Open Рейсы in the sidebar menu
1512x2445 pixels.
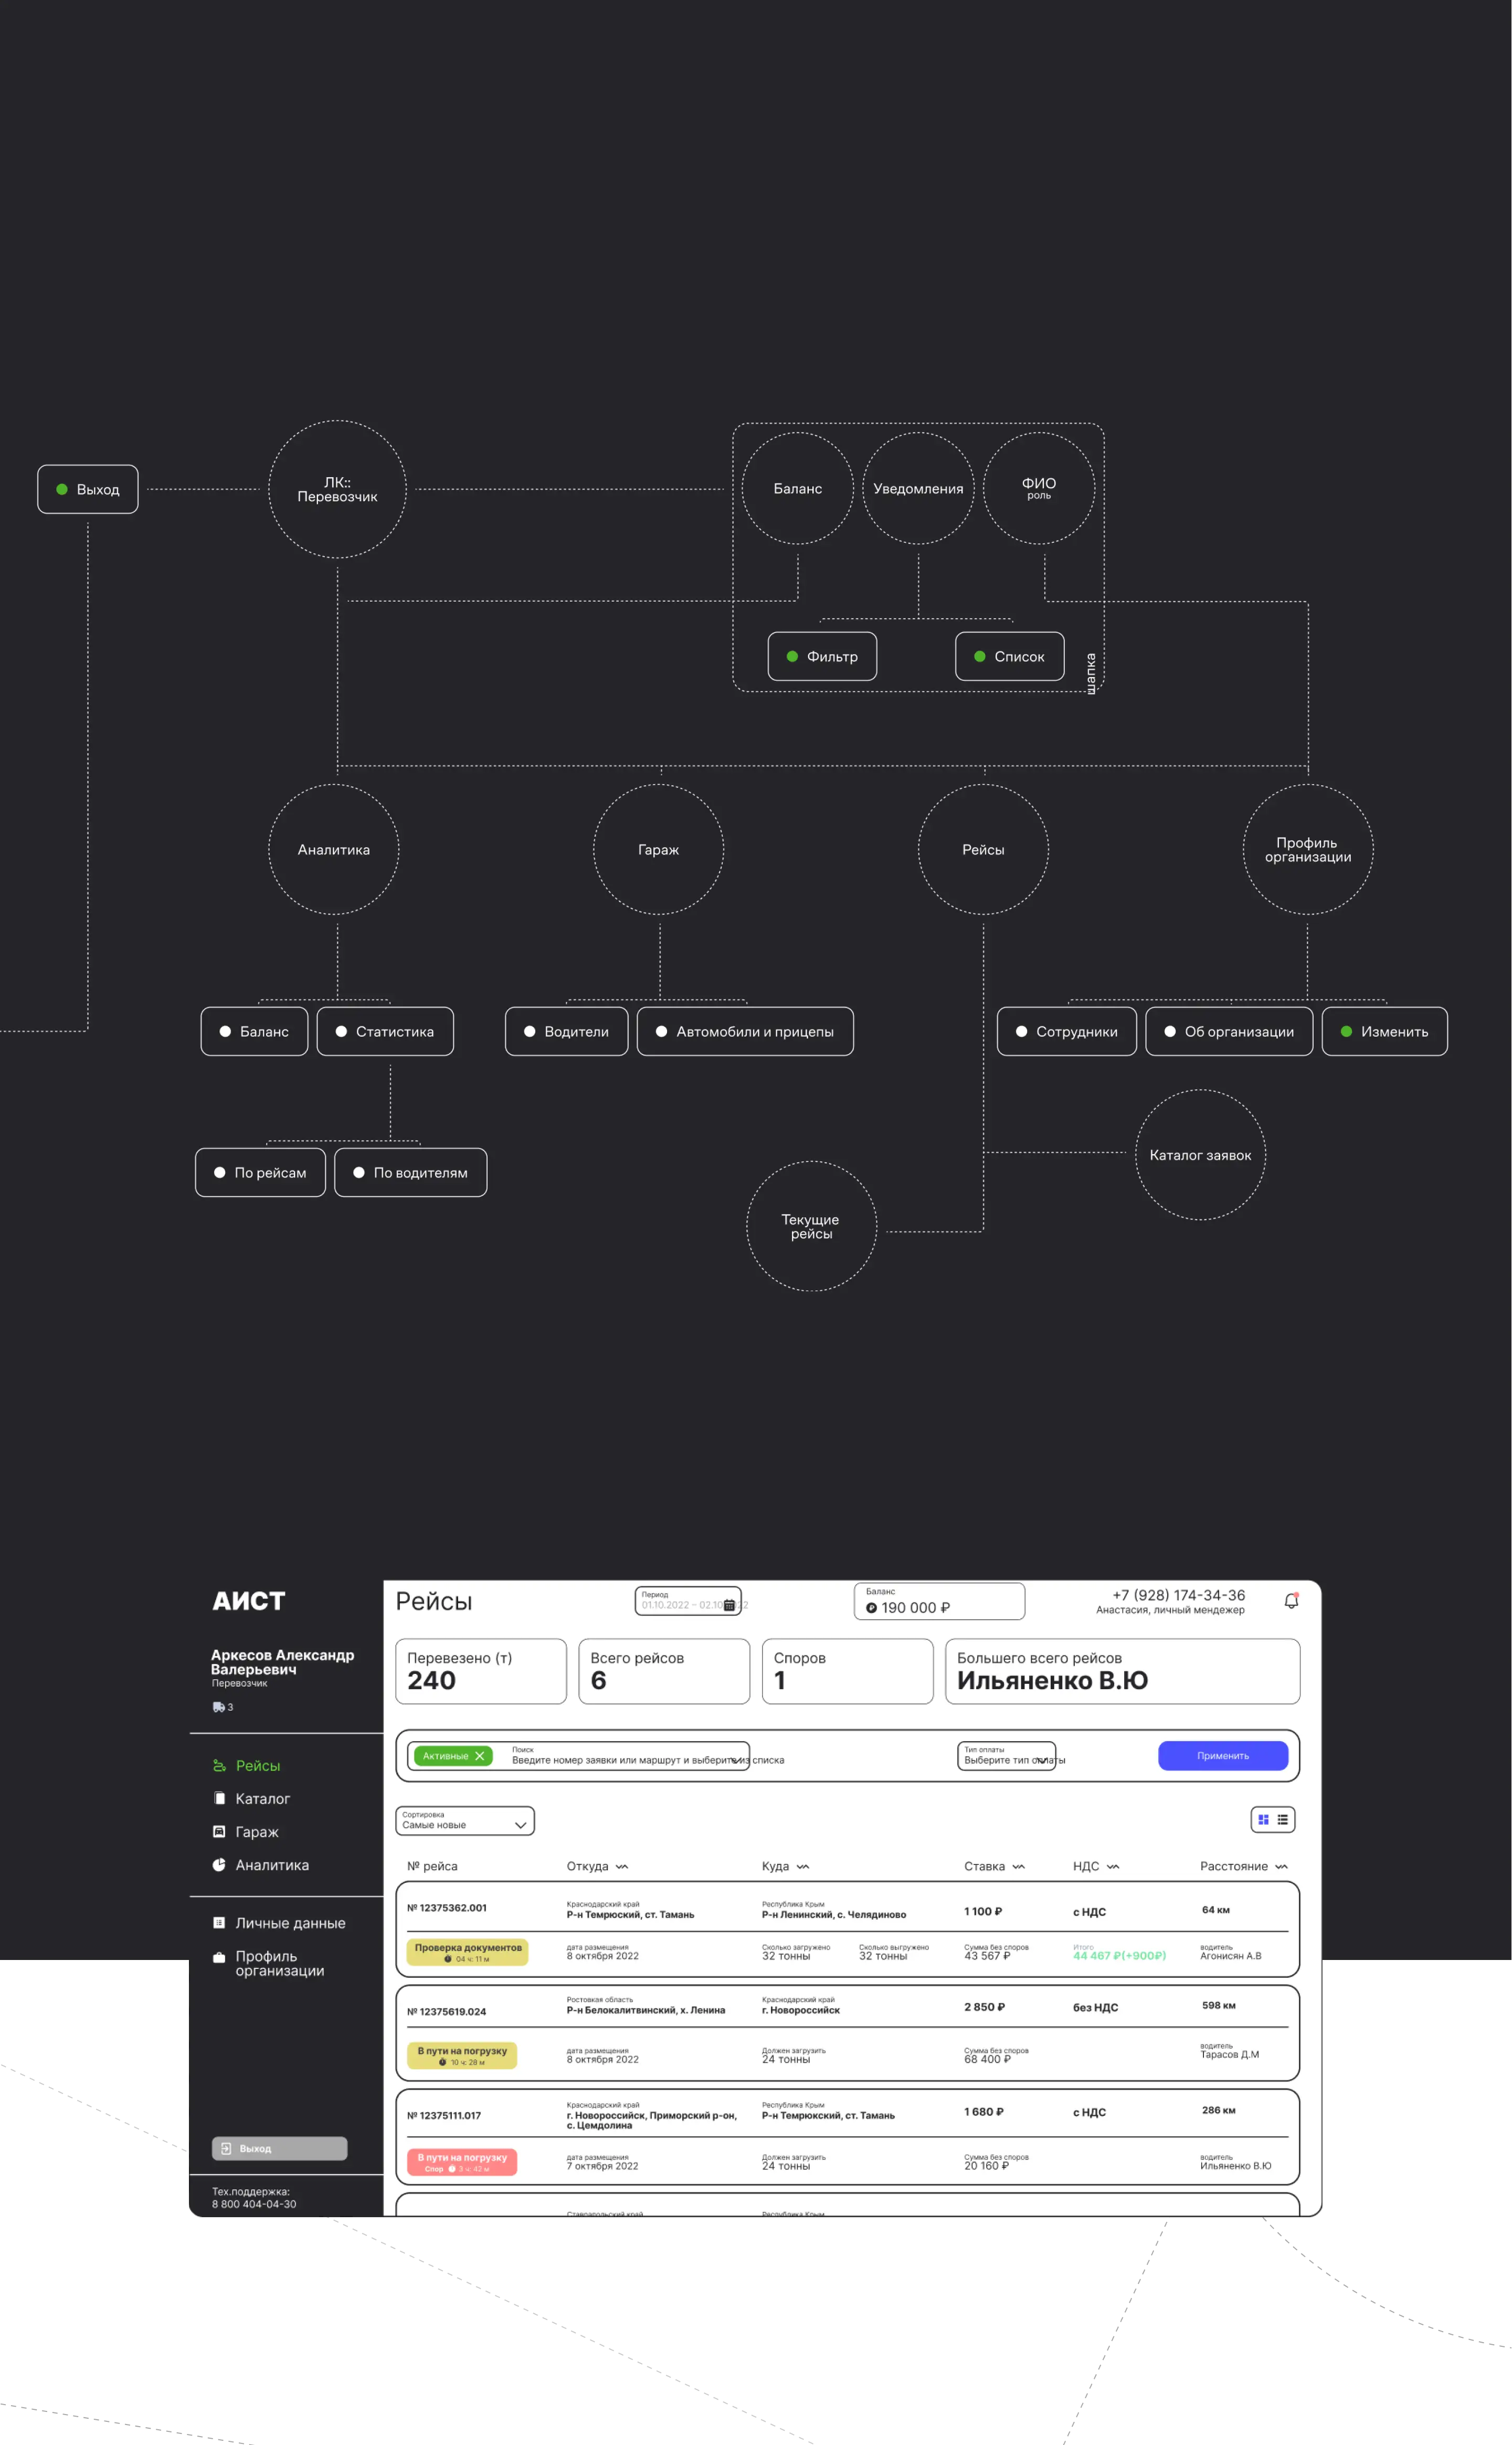257,1765
